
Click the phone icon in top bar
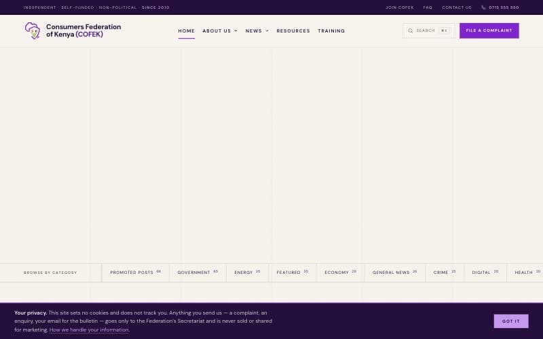tap(483, 7)
